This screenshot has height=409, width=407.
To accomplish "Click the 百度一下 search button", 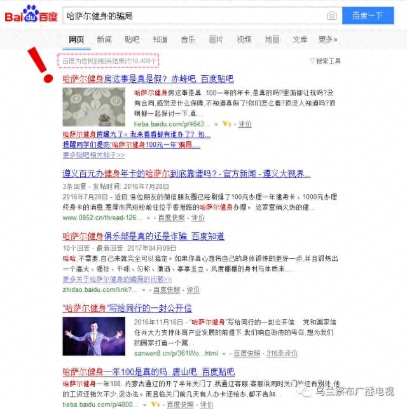I will [x=368, y=16].
